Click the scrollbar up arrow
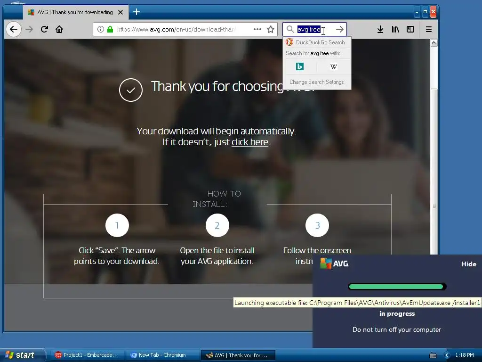 pos(434,43)
